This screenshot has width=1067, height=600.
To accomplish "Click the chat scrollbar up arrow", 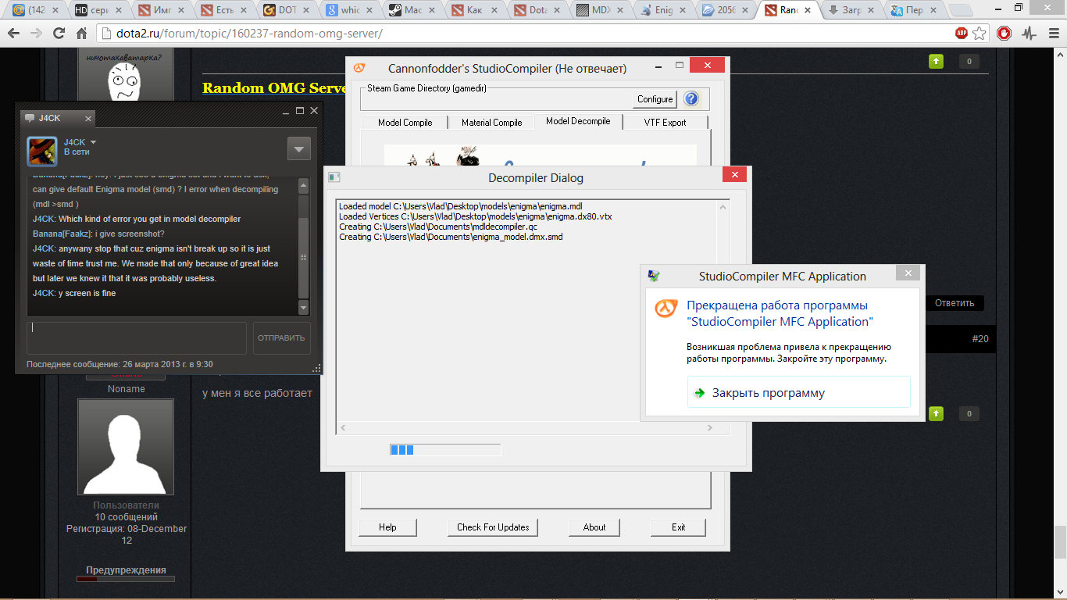I will pyautogui.click(x=304, y=184).
